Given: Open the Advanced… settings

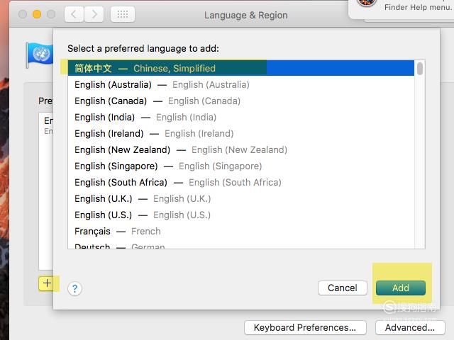Looking at the screenshot, I should pyautogui.click(x=410, y=327).
